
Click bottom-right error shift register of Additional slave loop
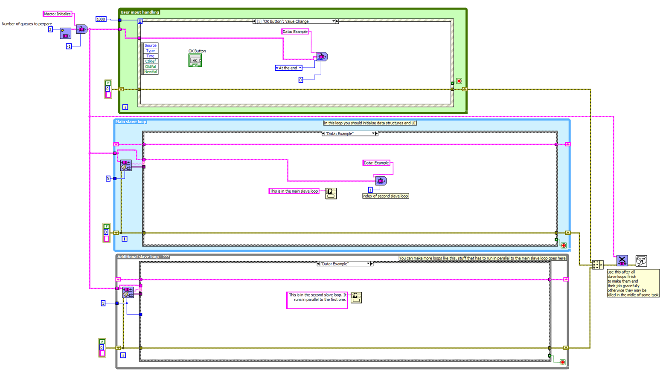click(x=566, y=348)
